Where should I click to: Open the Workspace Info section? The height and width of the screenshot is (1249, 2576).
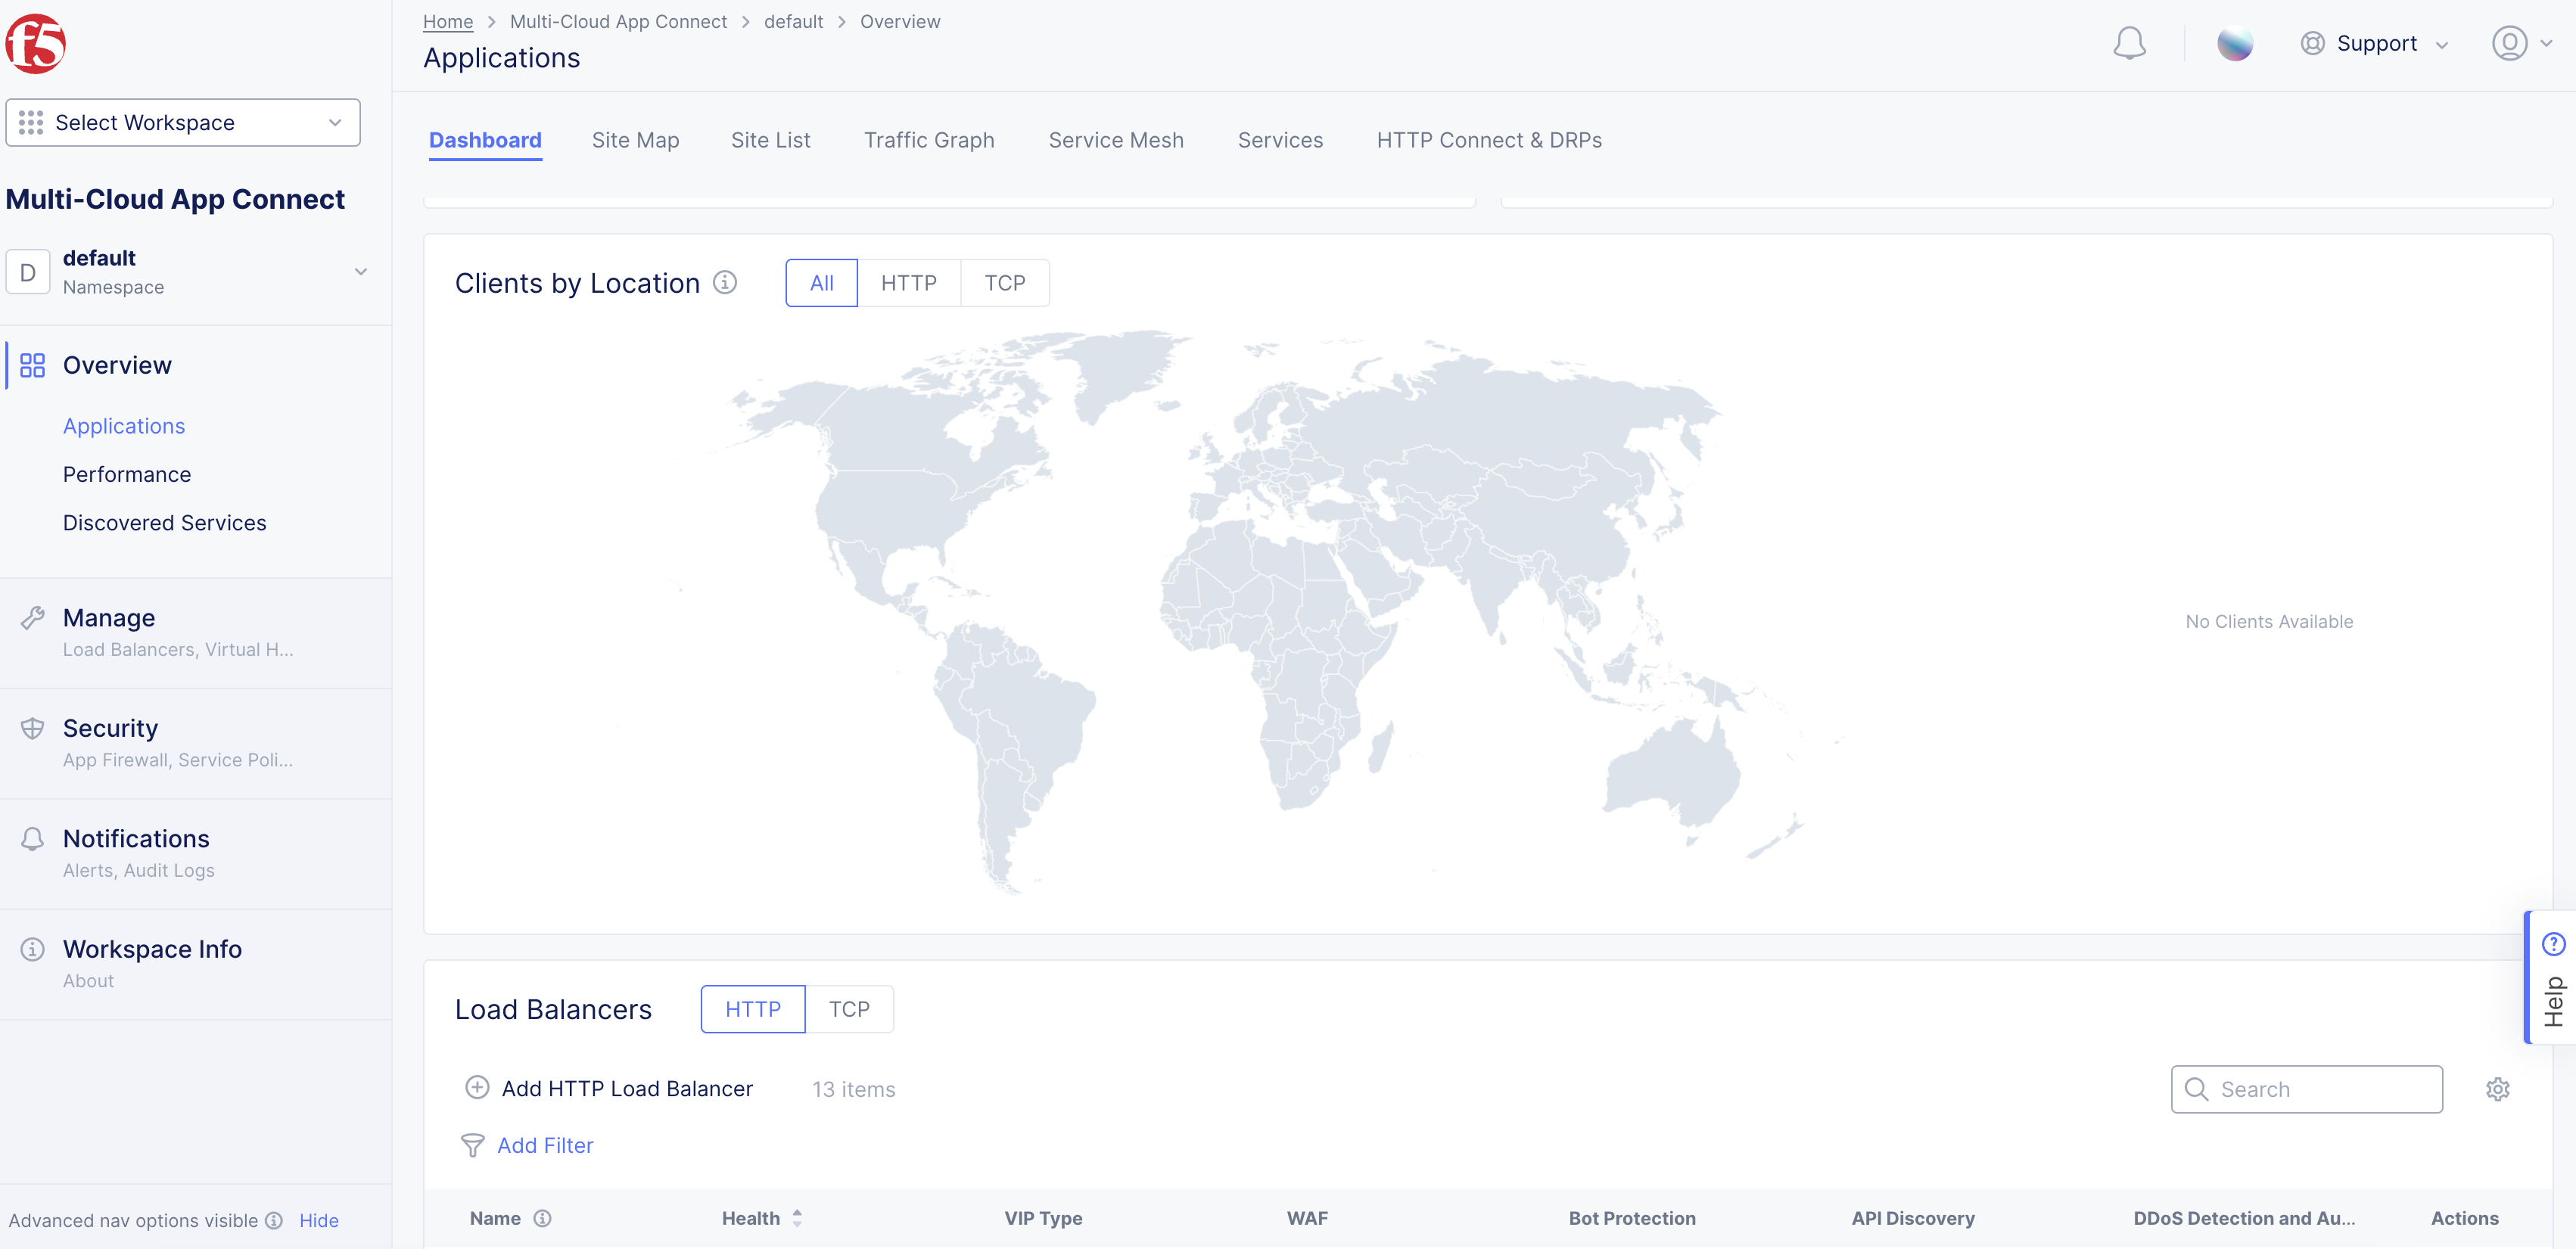[196, 964]
